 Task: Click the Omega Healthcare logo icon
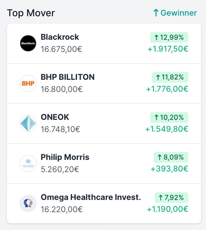28,203
